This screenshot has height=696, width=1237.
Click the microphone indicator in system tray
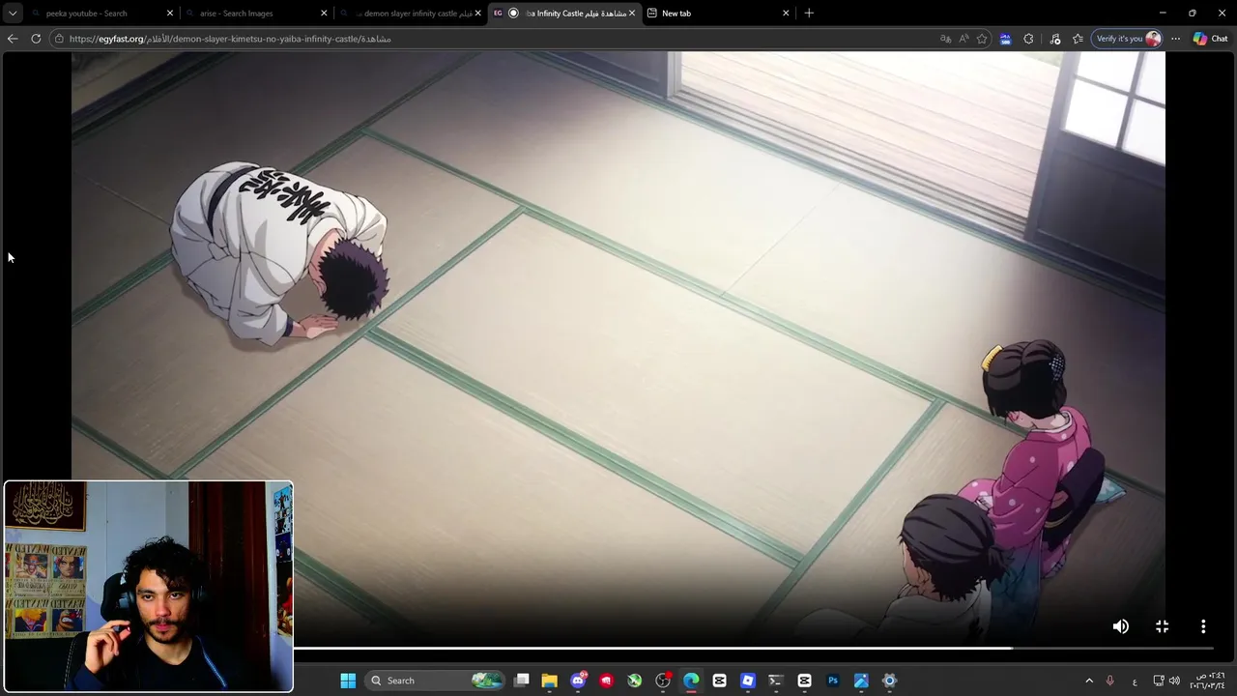[x=1109, y=681]
